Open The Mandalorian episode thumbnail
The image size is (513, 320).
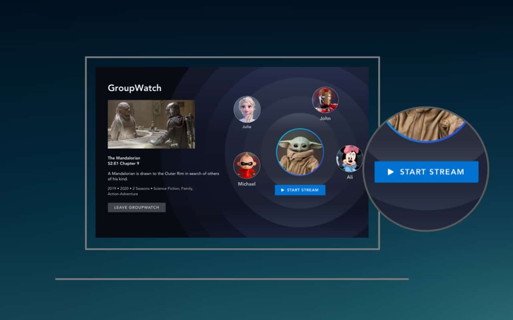(151, 124)
